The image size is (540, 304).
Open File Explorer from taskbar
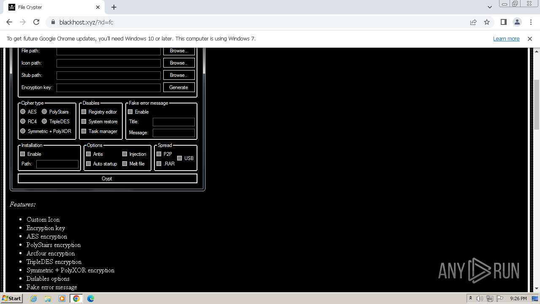tap(48, 298)
